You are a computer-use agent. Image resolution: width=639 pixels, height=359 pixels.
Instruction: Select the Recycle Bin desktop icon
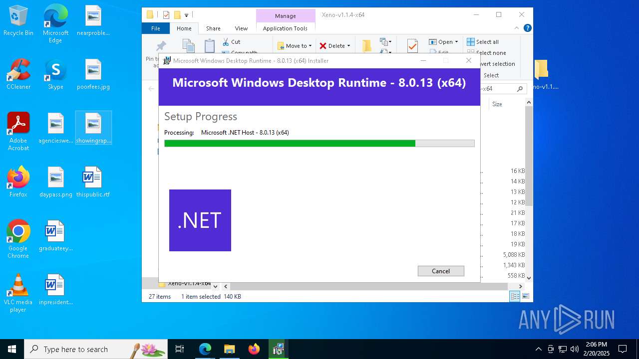[18, 21]
